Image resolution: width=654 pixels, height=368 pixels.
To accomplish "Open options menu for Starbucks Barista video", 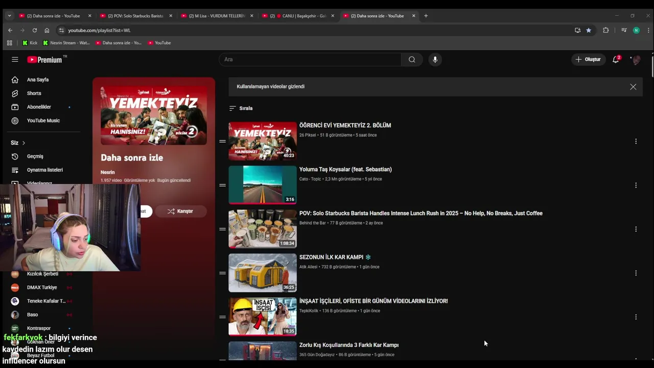I will click(x=636, y=229).
